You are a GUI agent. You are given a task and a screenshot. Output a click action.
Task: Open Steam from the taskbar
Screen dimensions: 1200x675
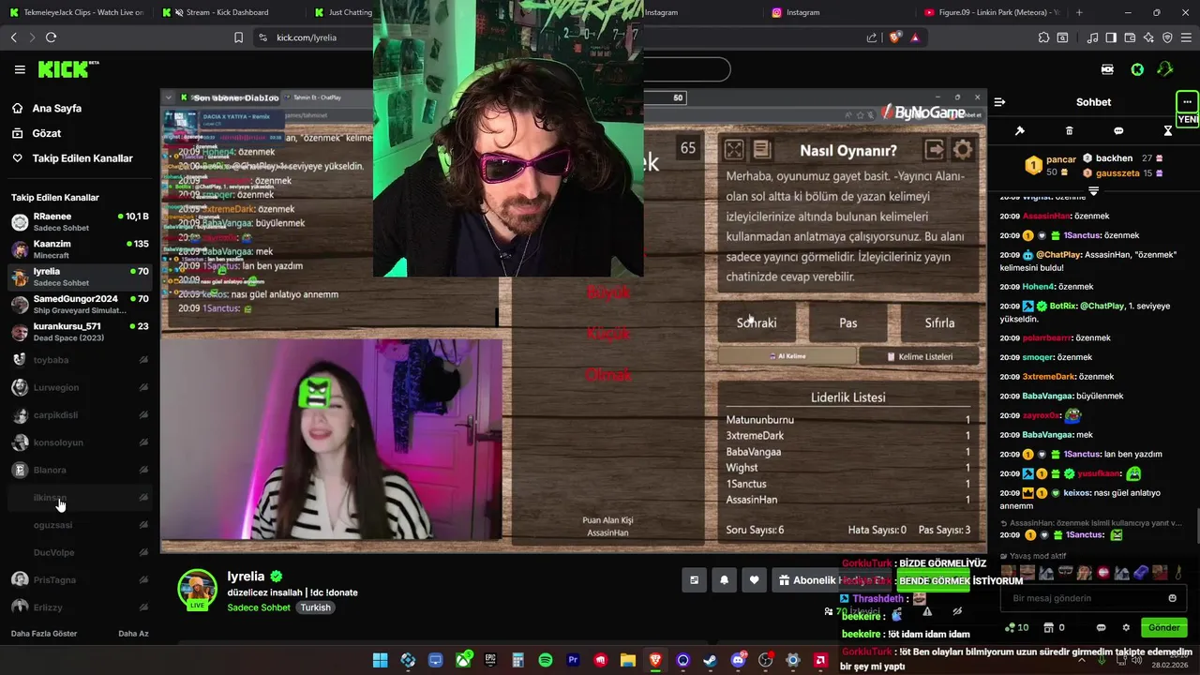pyautogui.click(x=710, y=660)
